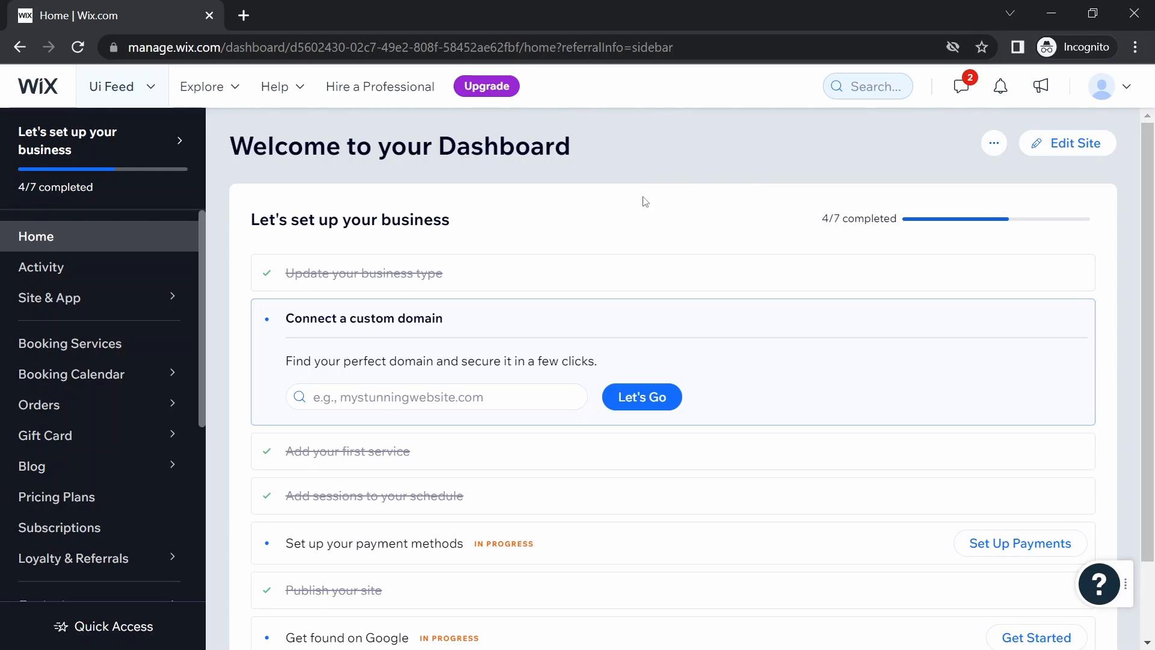1155x650 pixels.
Task: Select Home in the sidebar
Action: (x=99, y=236)
